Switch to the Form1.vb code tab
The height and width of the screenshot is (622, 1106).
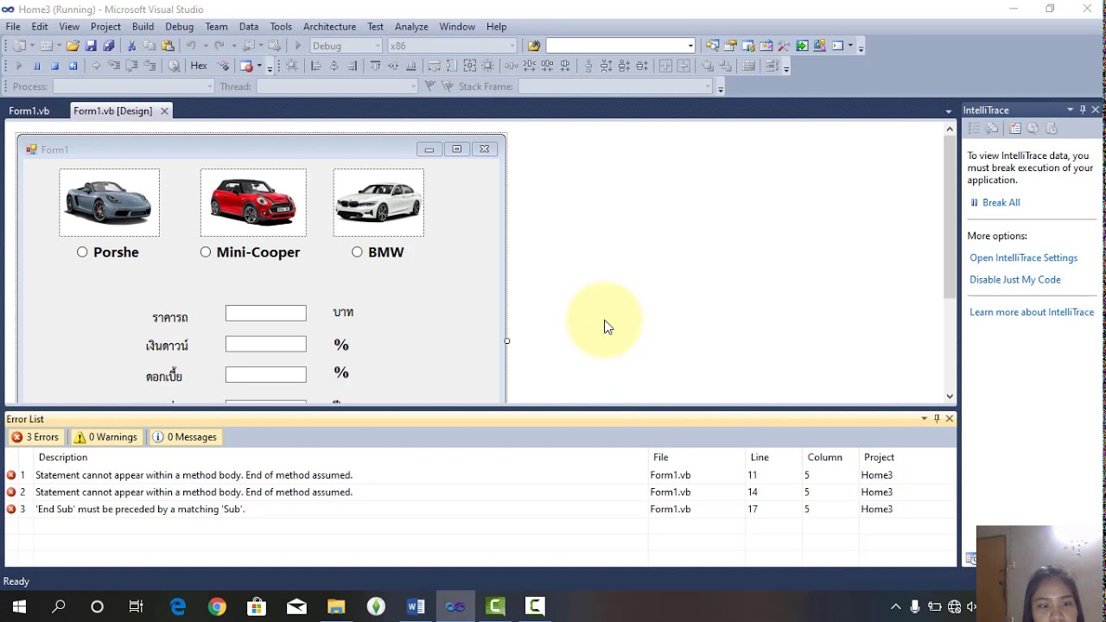[x=29, y=111]
